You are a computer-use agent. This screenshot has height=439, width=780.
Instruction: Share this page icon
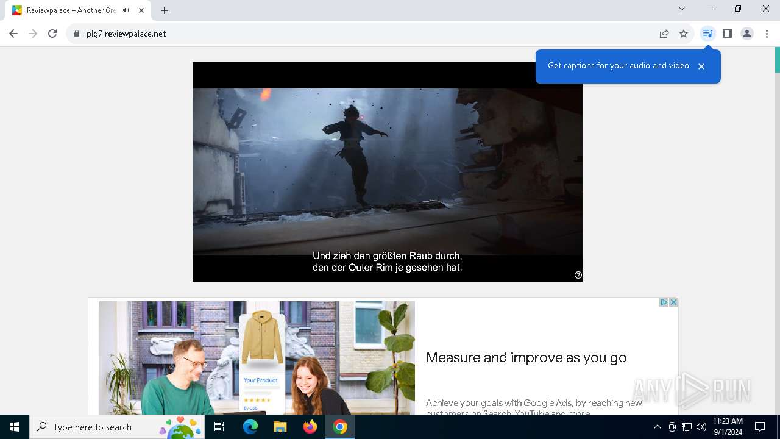[664, 34]
